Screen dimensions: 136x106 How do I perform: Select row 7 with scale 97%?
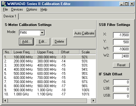click(x=49, y=82)
